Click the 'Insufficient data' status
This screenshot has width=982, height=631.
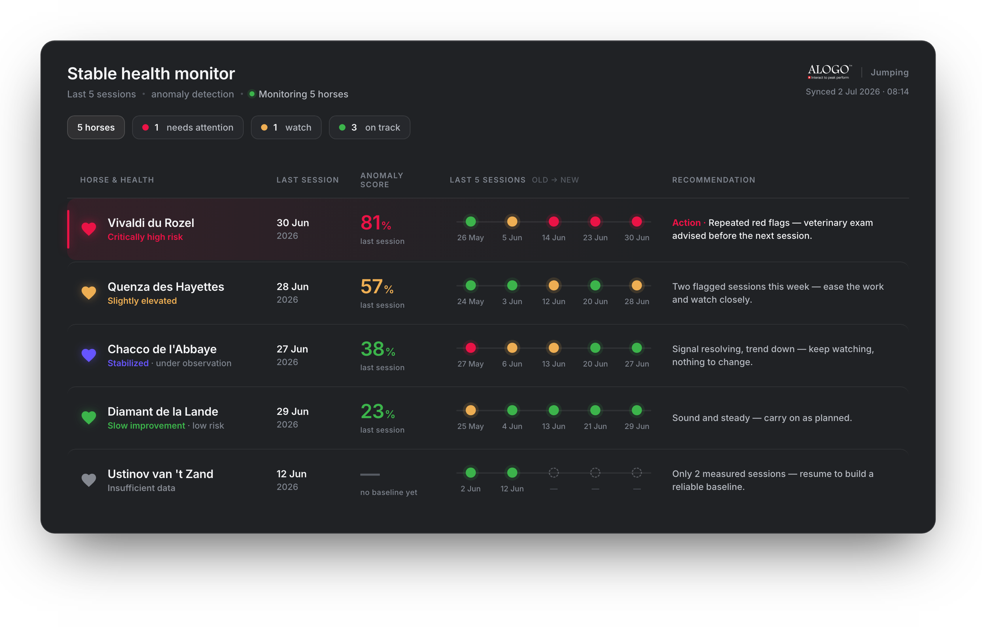pos(141,488)
